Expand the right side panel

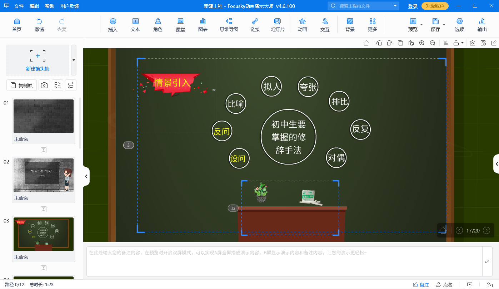[496, 164]
